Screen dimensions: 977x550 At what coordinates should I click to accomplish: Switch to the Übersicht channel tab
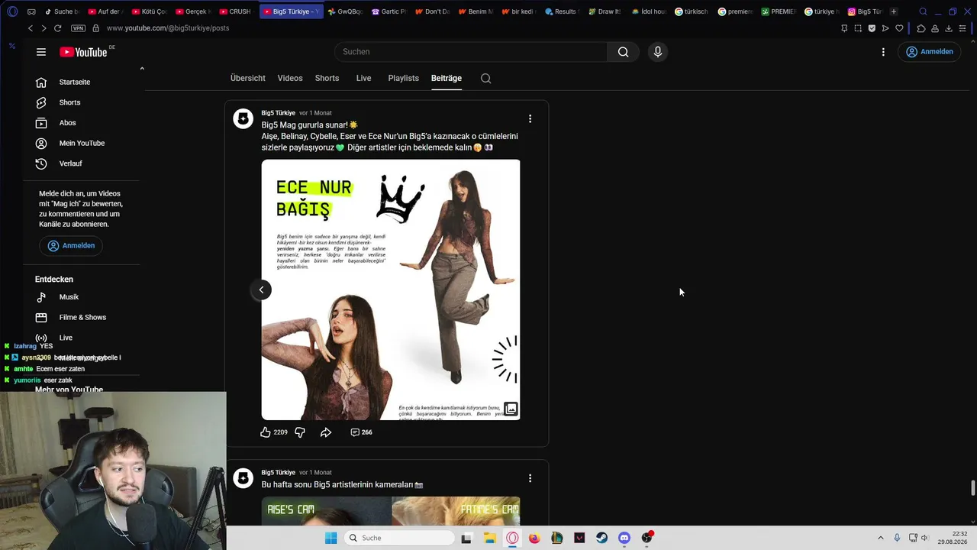248,78
